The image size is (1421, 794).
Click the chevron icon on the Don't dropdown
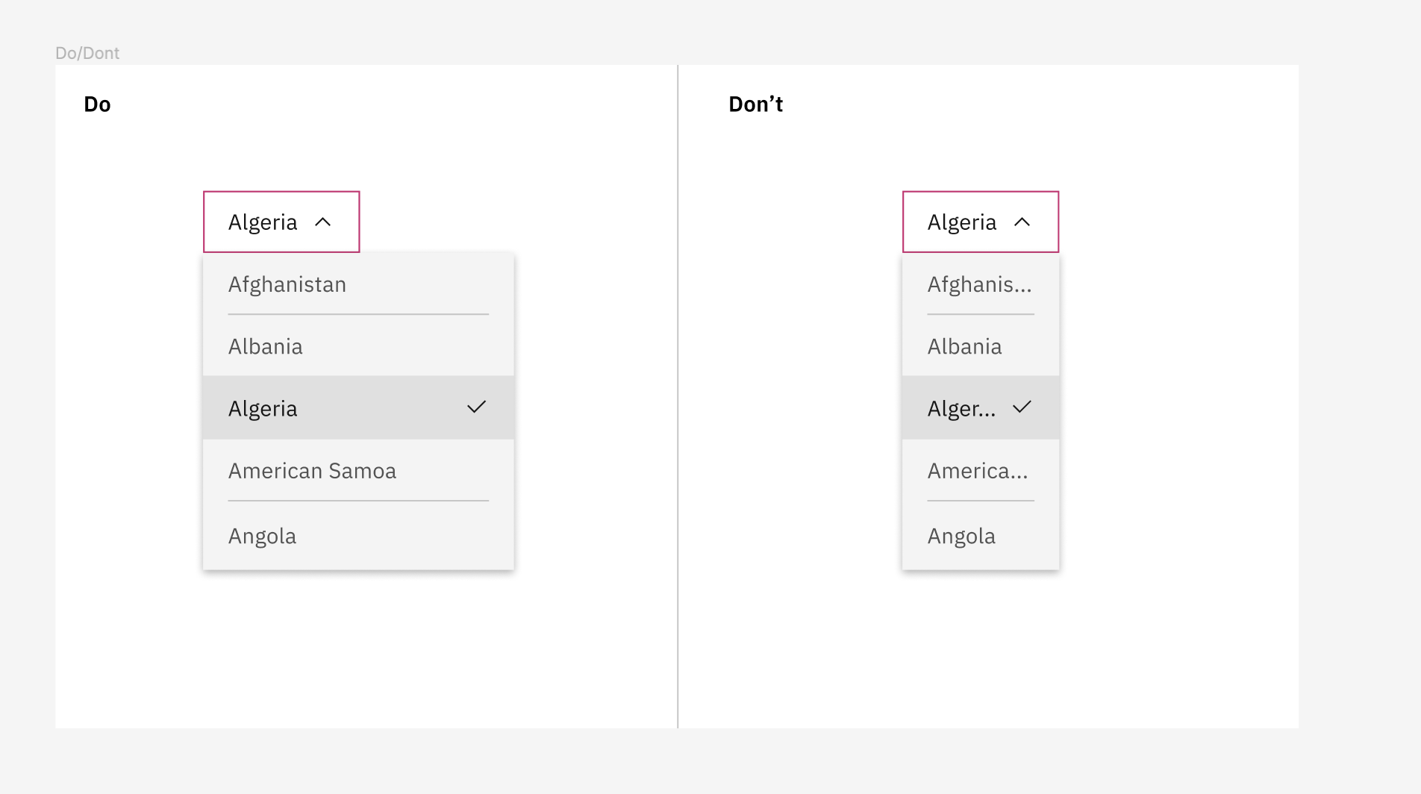1023,222
